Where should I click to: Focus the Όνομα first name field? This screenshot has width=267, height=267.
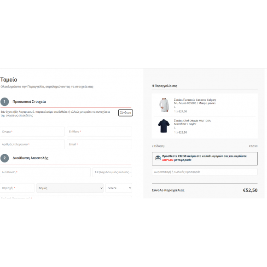(x=32, y=132)
